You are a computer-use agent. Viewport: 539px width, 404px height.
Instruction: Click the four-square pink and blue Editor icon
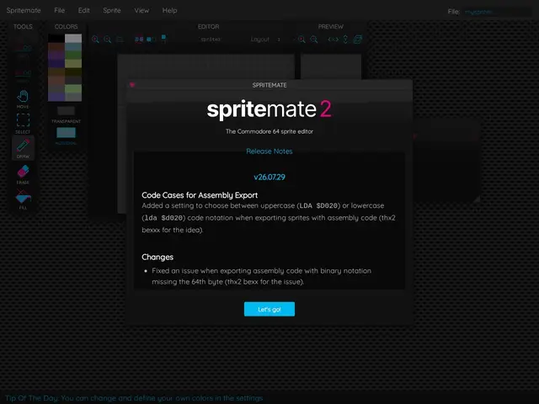(139, 40)
